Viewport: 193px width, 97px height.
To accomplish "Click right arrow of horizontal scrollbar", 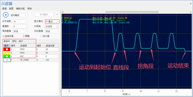I will click(x=191, y=12).
